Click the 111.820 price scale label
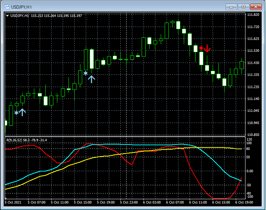The width and height of the screenshot is (266, 210). tap(254, 15)
